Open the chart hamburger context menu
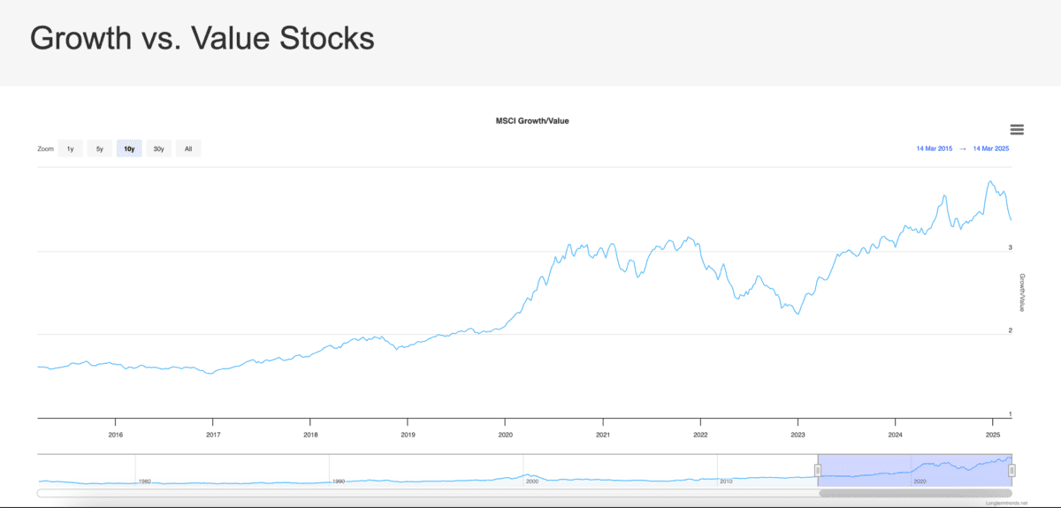This screenshot has height=508, width=1061. (1016, 130)
